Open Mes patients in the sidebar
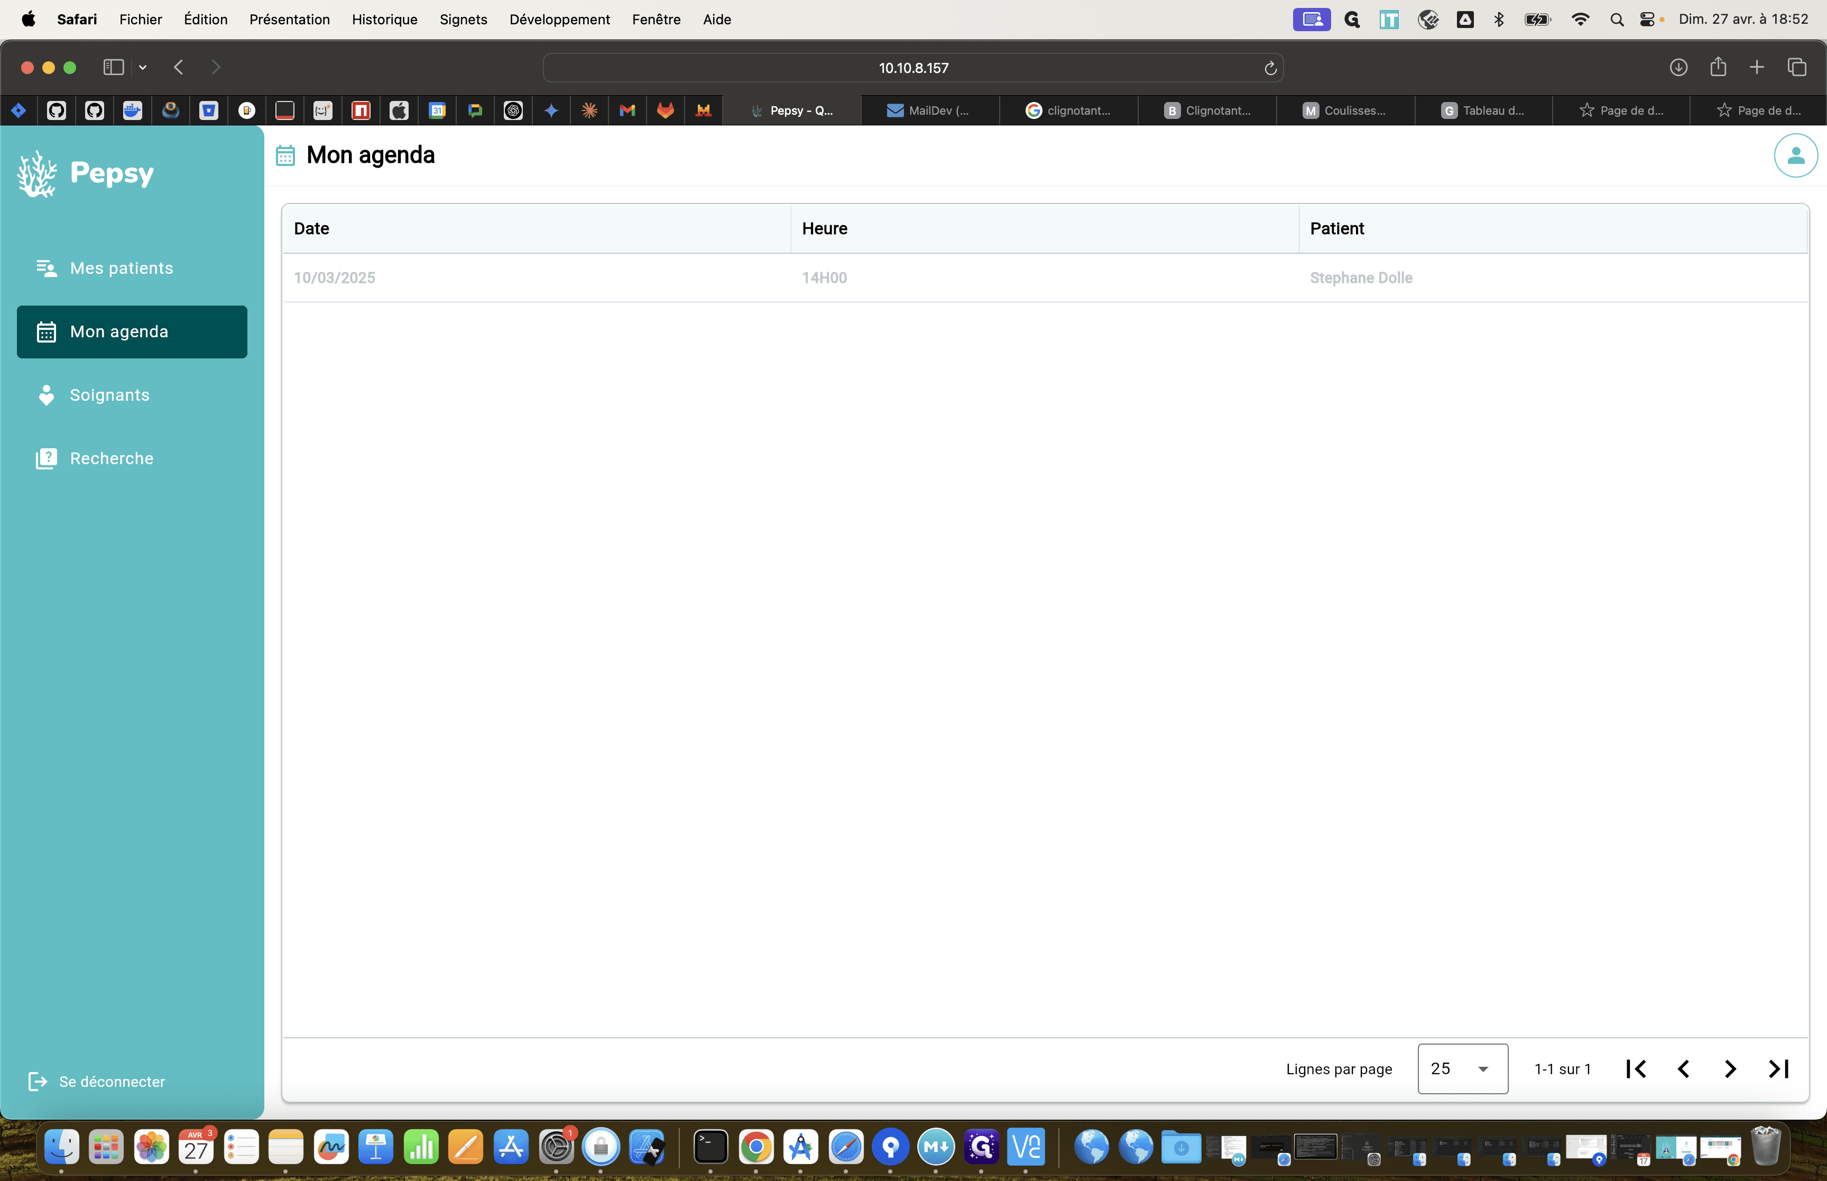The height and width of the screenshot is (1181, 1827). [x=132, y=269]
